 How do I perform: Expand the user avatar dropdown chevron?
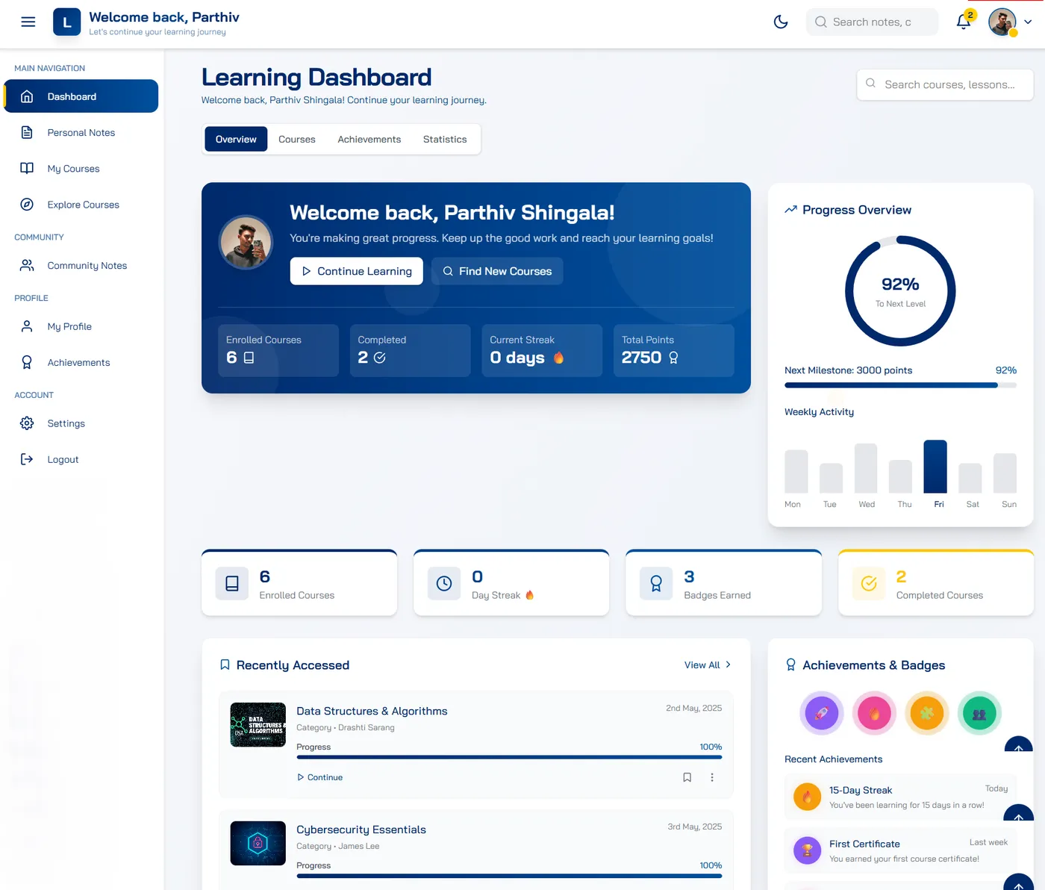[x=1028, y=22]
